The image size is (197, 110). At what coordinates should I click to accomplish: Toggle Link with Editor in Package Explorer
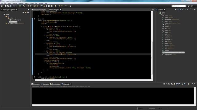click(28, 12)
